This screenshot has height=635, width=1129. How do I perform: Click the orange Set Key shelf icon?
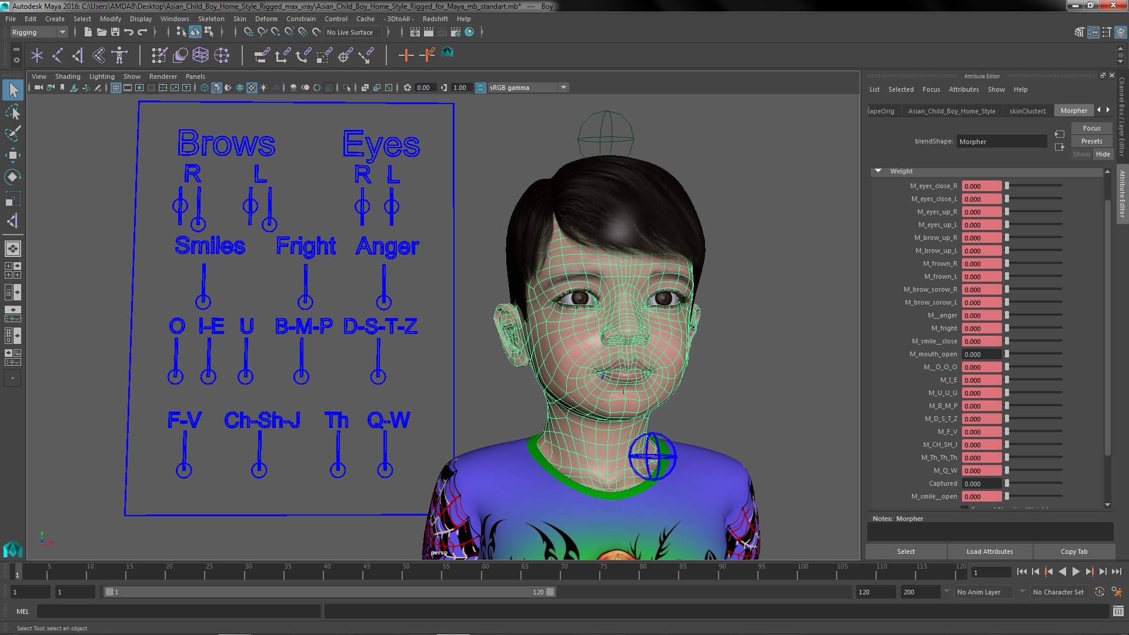coord(406,55)
